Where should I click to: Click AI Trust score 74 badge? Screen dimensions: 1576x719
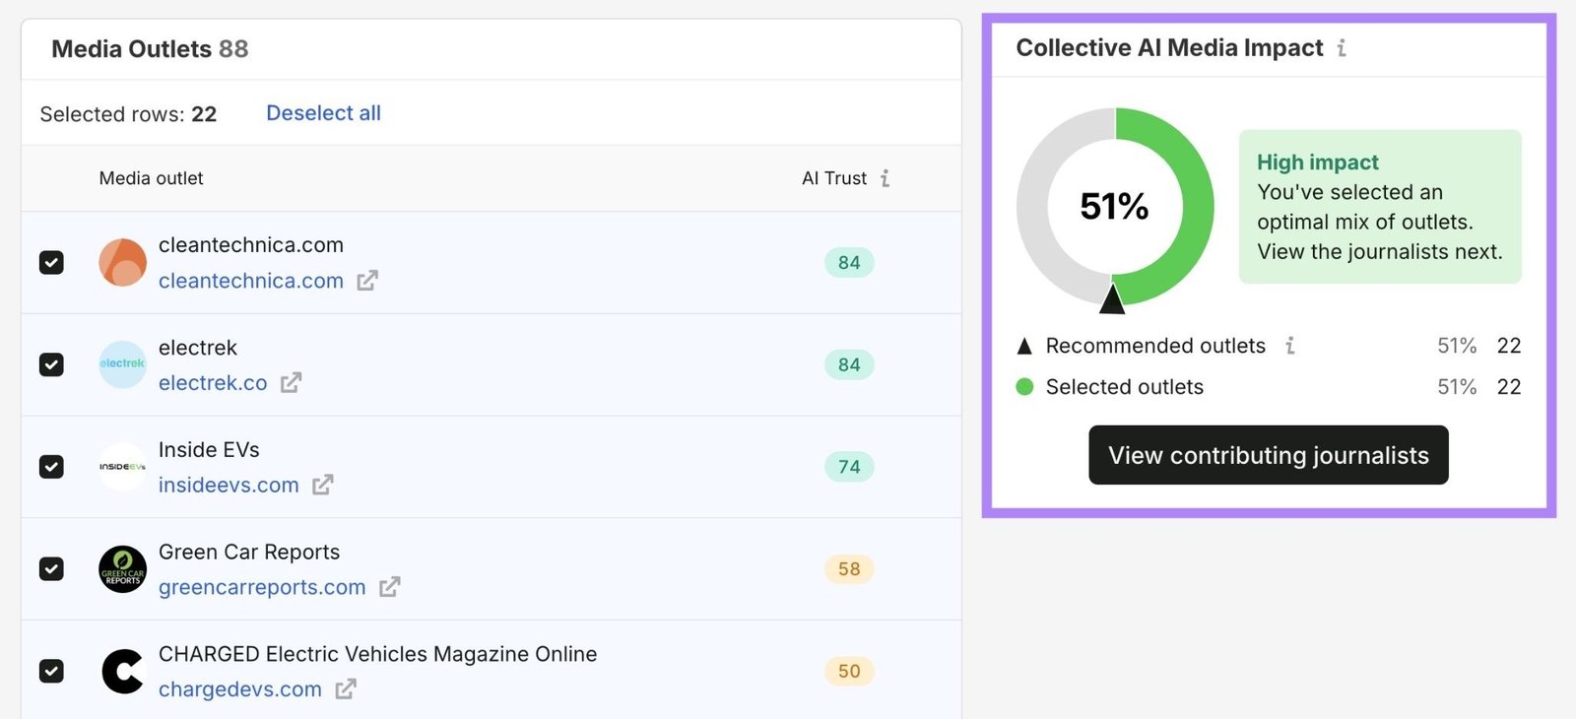tap(849, 467)
